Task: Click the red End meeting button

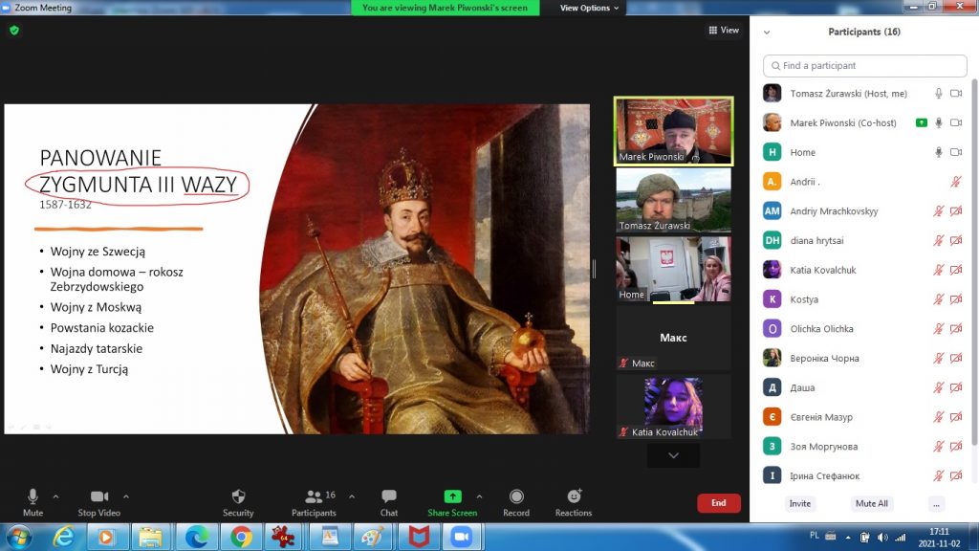Action: 718,502
